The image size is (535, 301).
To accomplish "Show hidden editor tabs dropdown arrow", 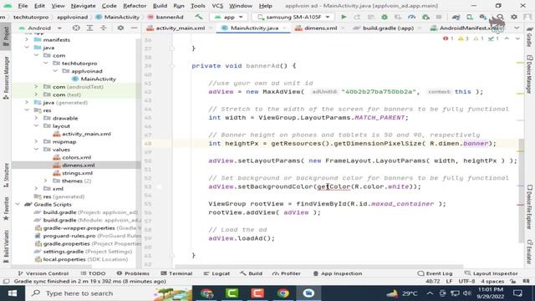I will pyautogui.click(x=517, y=28).
